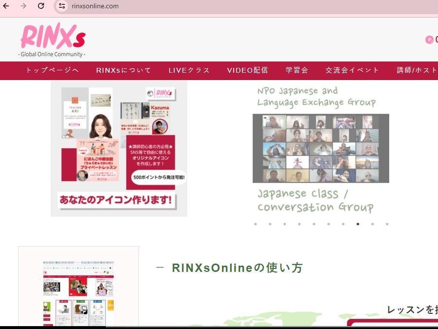Click the あなたのアイコン作ります banner image
This screenshot has height=329, width=438.
click(x=119, y=148)
